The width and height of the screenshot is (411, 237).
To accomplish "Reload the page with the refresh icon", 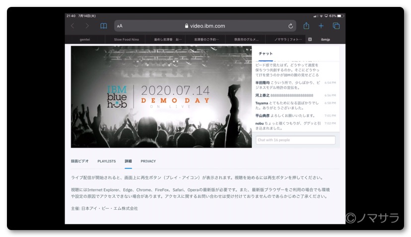I will [290, 26].
